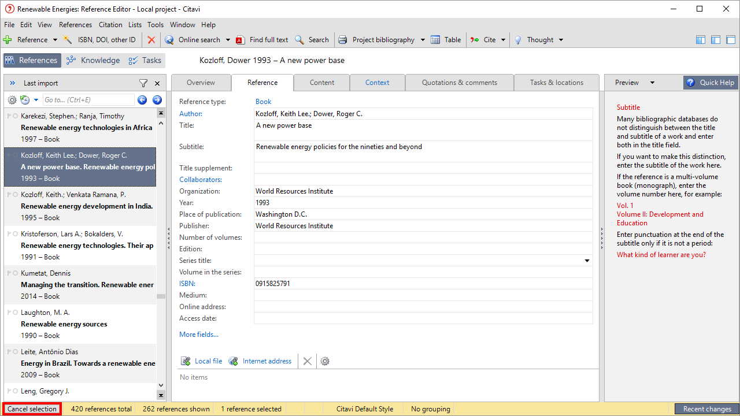Image resolution: width=740 pixels, height=416 pixels.
Task: Switch to the Overview tab
Action: point(201,83)
